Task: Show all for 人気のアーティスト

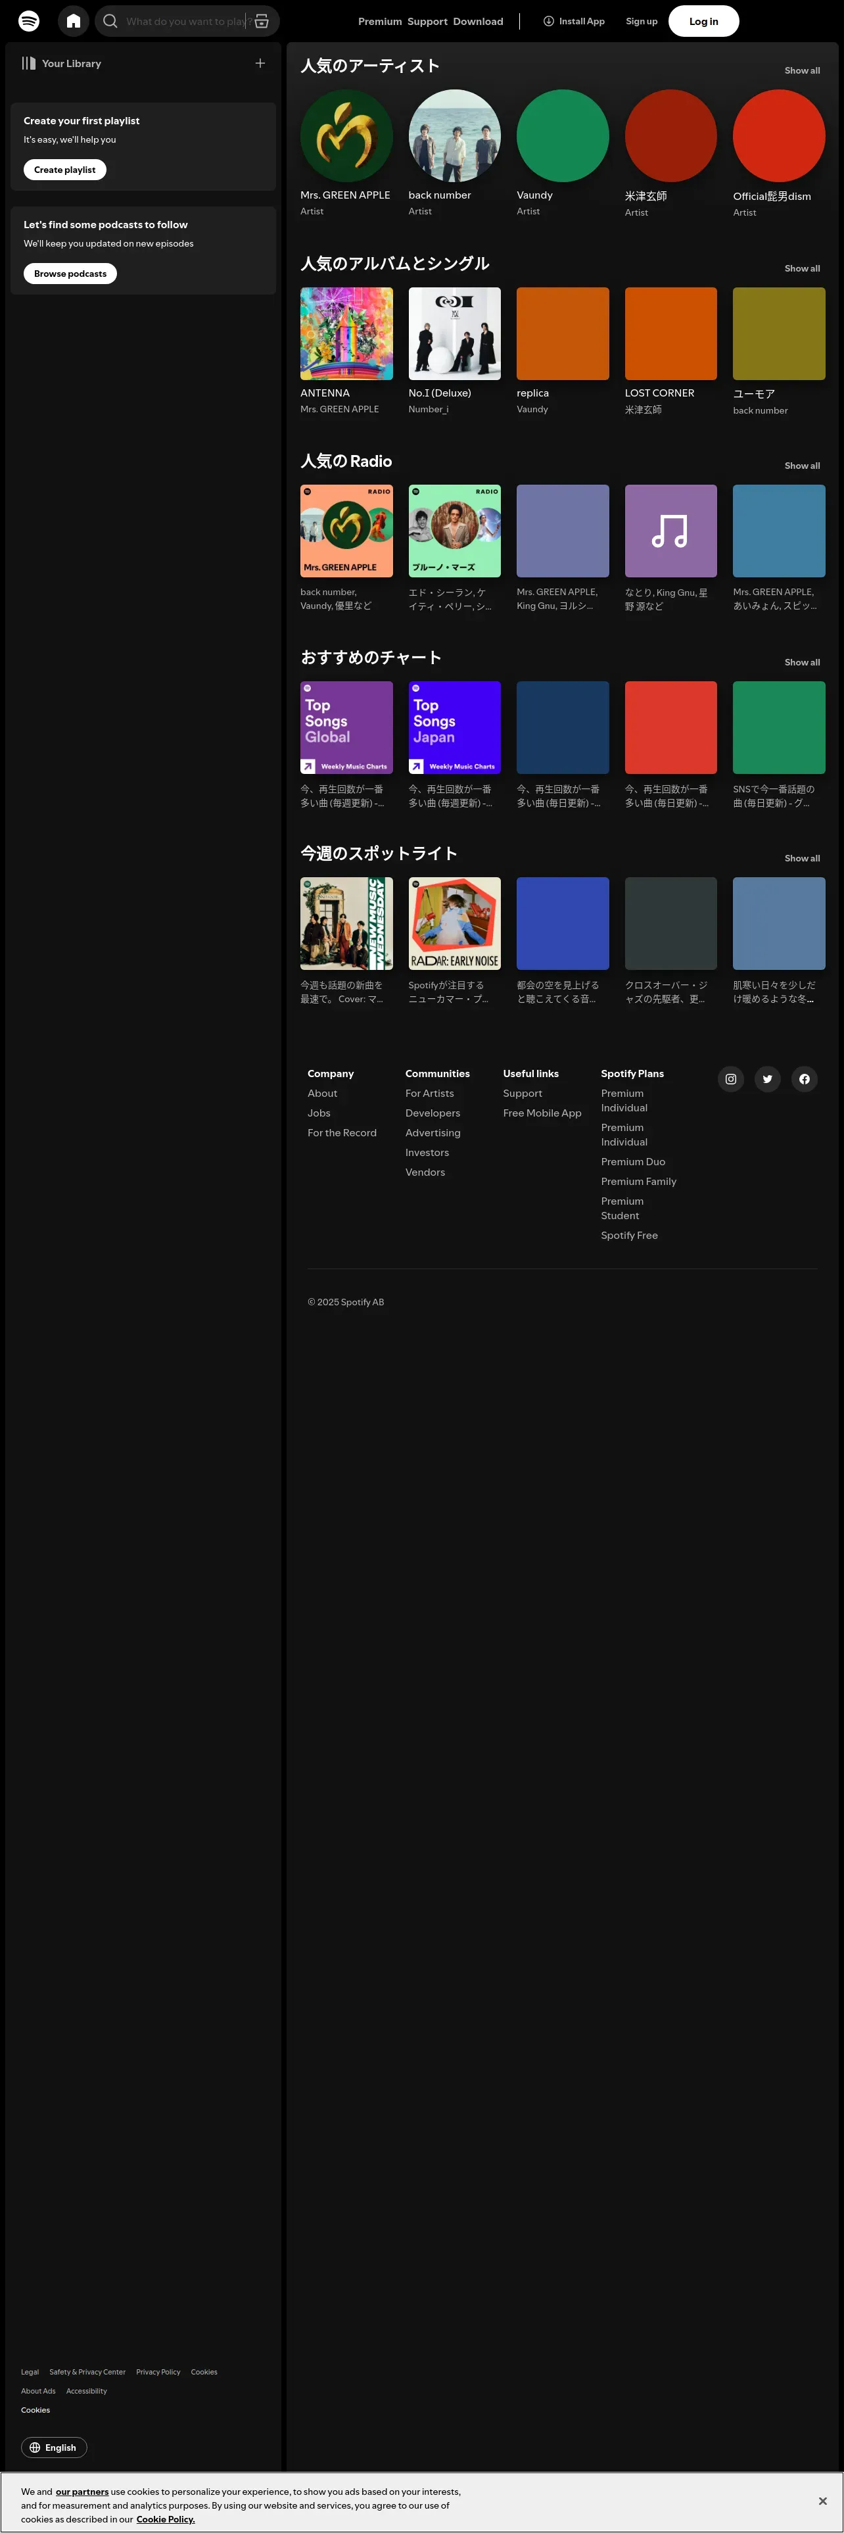Action: [802, 71]
